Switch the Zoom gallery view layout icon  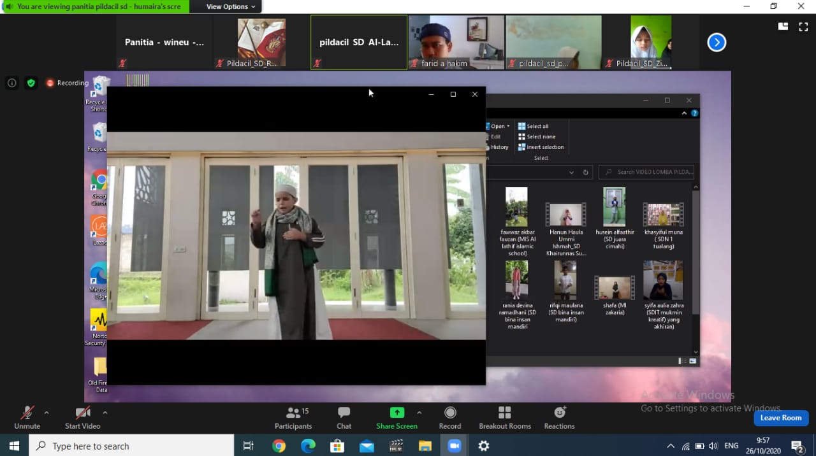[x=783, y=26]
